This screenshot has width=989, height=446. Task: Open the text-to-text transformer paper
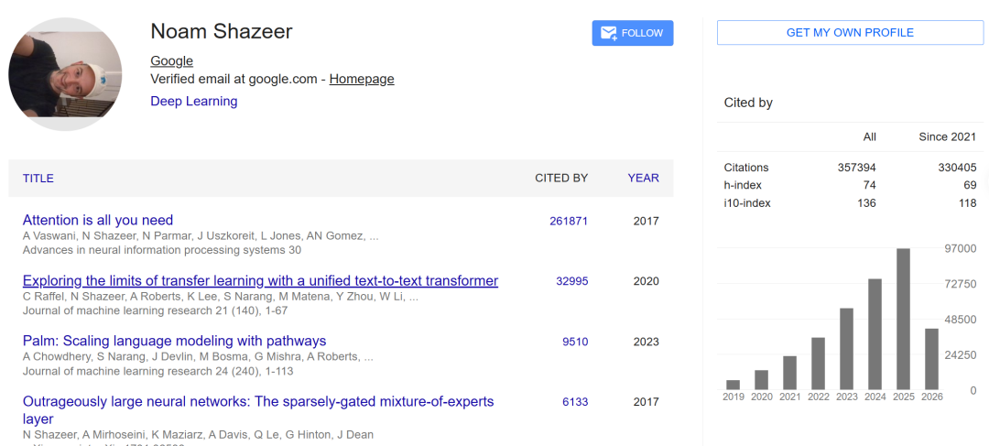point(260,281)
